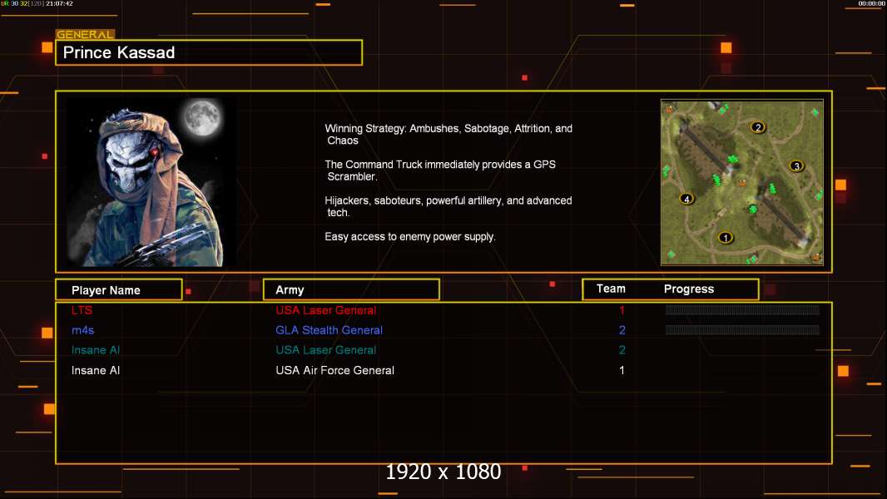This screenshot has height=499, width=887.
Task: Click start position marker 3 on the minimap
Action: click(796, 166)
